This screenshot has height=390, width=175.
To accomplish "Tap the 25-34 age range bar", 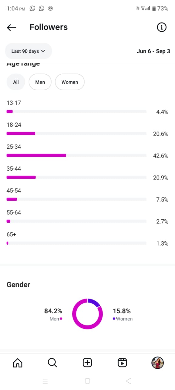I will pos(77,155).
